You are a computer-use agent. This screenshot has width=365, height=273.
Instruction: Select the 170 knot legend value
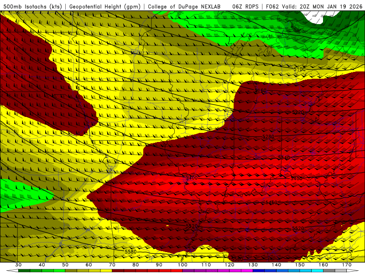[347, 265]
